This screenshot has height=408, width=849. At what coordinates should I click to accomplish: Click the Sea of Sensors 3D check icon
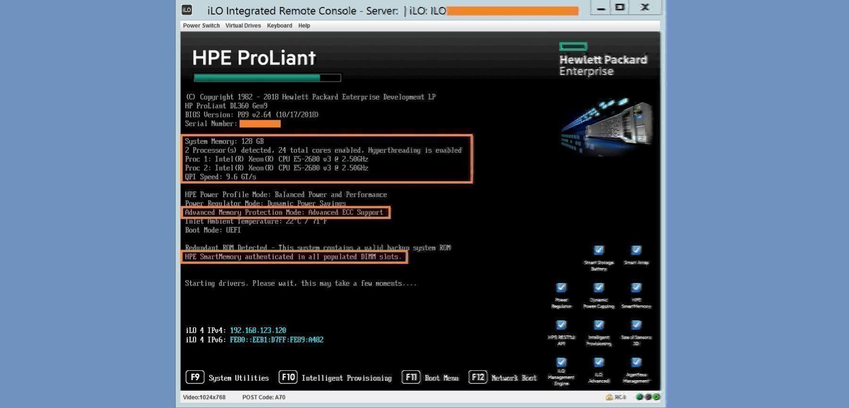coord(636,325)
